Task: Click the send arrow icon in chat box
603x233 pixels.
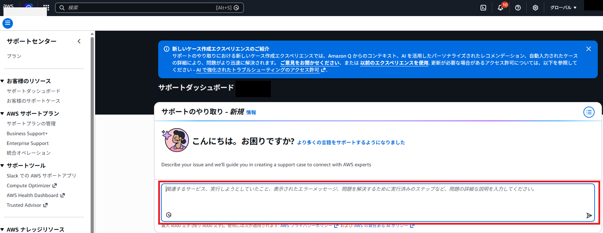Action: point(589,216)
